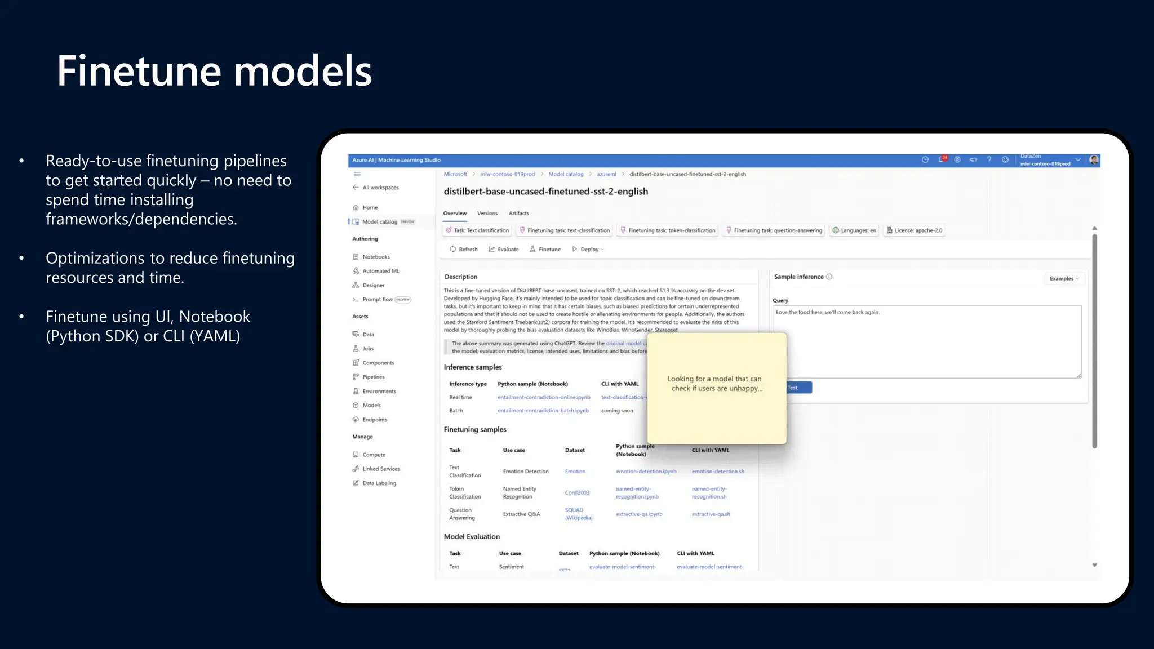Switch to the Artifacts tab
This screenshot has width=1154, height=649.
[518, 214]
